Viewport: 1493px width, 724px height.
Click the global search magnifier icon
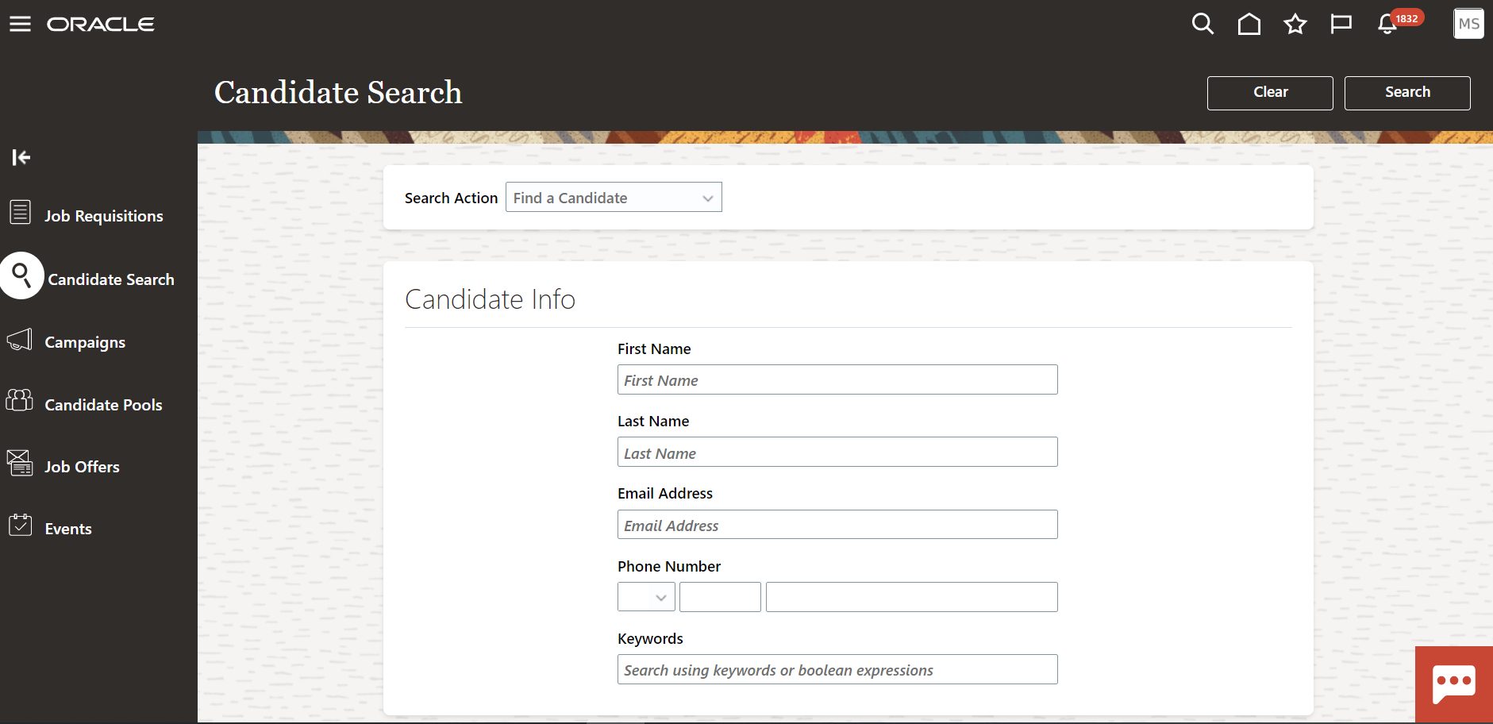(1202, 24)
